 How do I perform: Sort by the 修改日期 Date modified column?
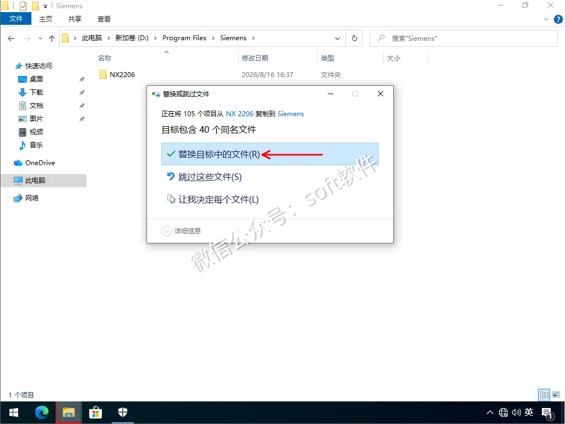point(255,58)
